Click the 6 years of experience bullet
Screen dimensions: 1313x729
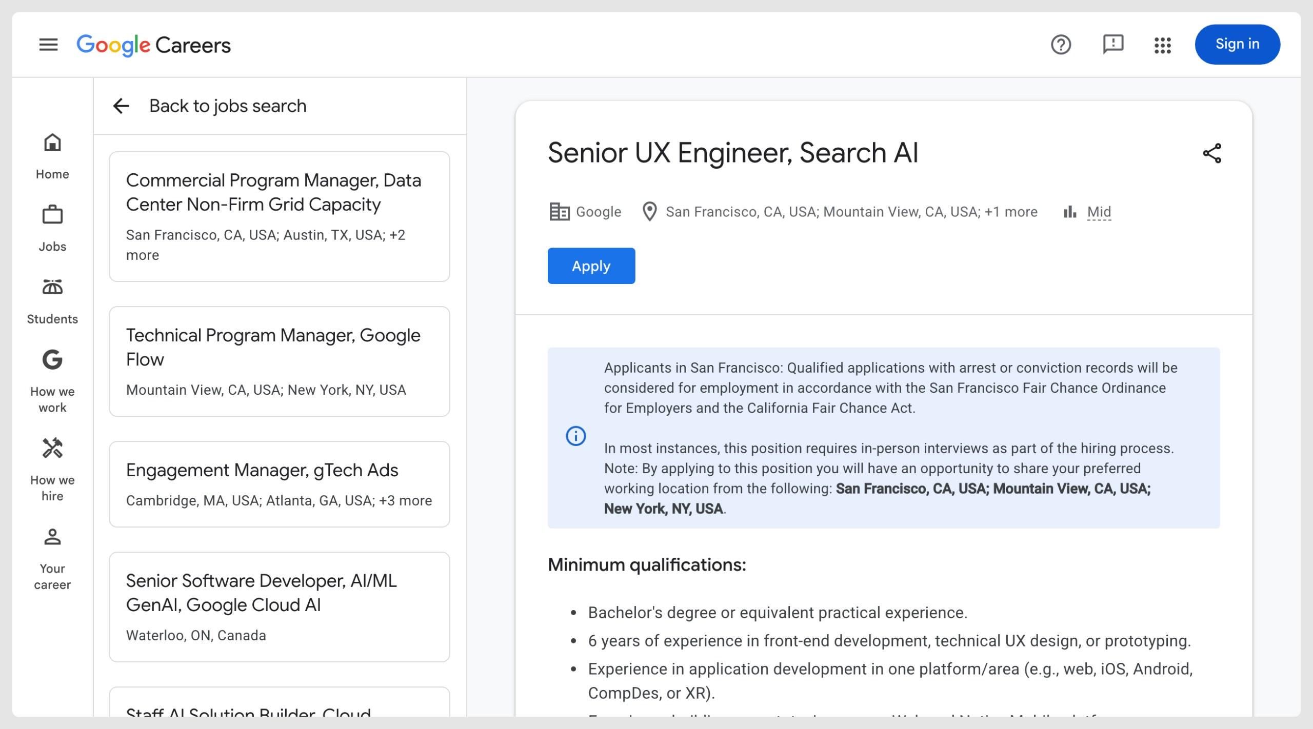click(889, 641)
